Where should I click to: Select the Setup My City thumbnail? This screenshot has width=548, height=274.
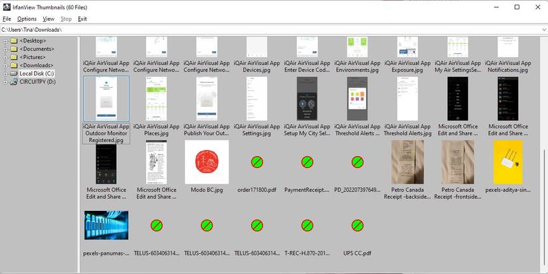(x=307, y=99)
